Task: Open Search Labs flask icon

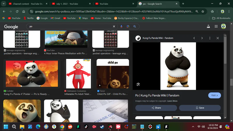Action: point(208,26)
